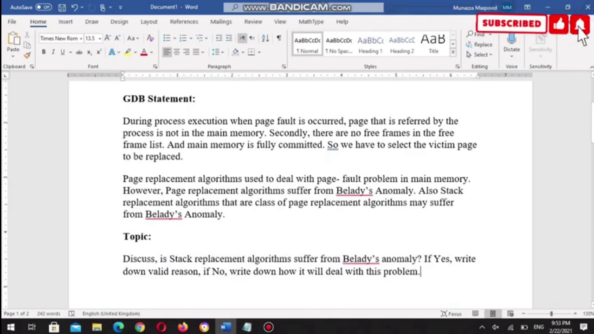Screen dimensions: 594x334
Task: Open Ribbon Display Options
Action: (x=527, y=7)
